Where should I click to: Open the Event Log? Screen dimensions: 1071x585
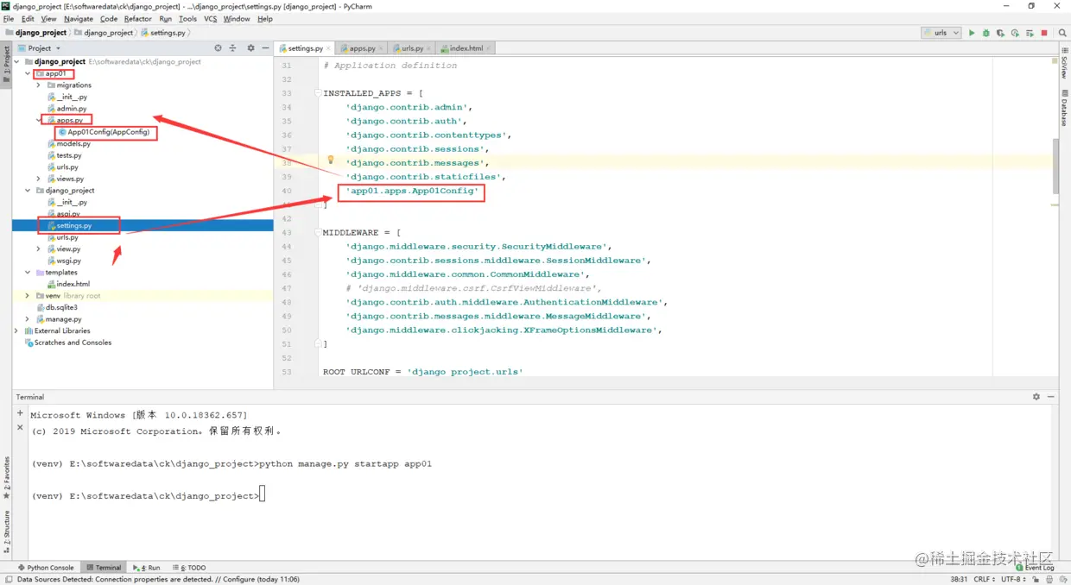pos(1035,568)
